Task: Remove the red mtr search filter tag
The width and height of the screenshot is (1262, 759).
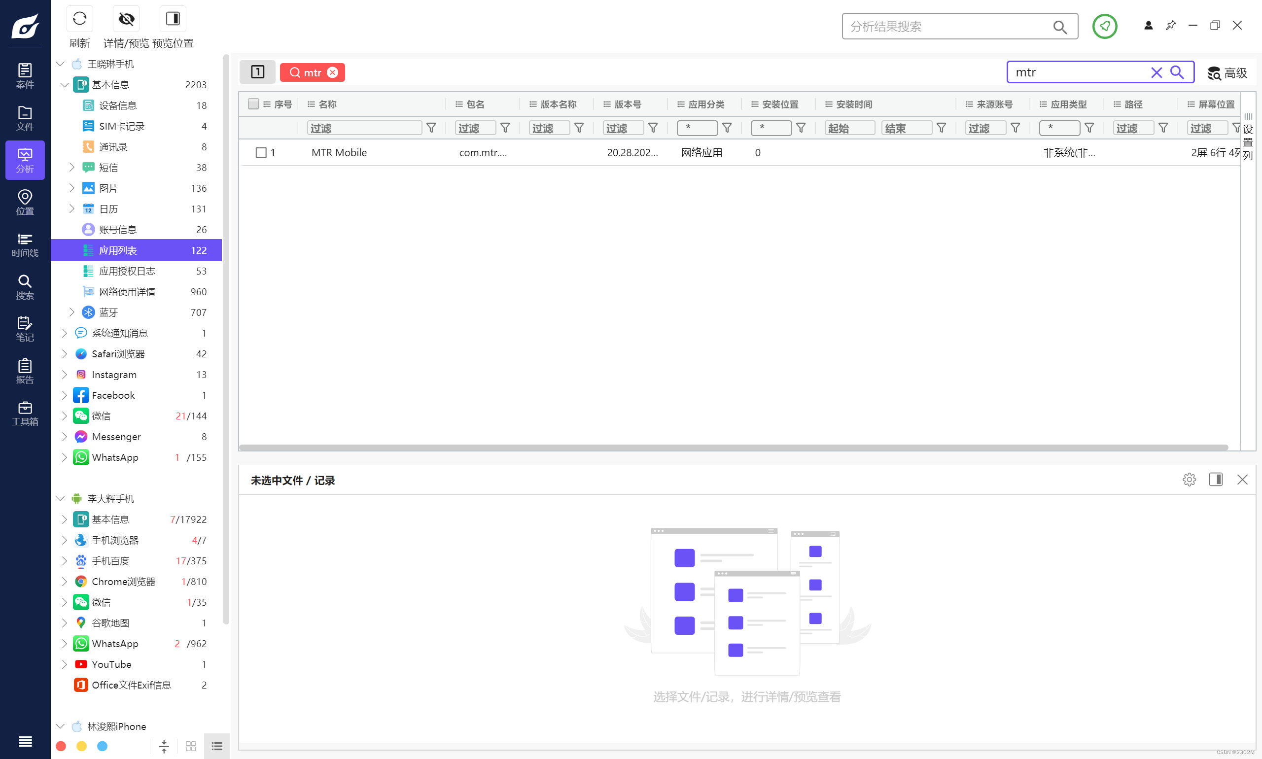Action: click(x=333, y=72)
